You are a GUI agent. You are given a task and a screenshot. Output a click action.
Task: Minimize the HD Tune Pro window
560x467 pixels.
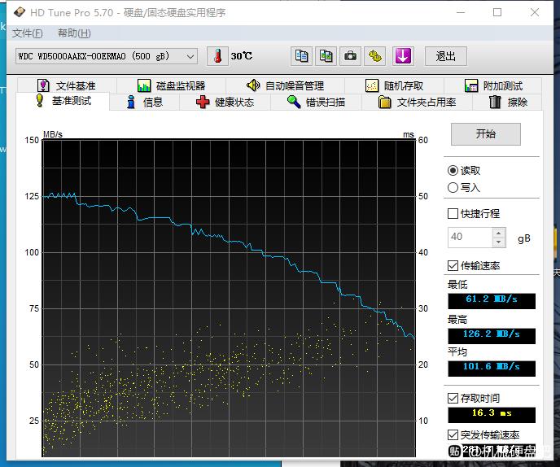tap(461, 12)
